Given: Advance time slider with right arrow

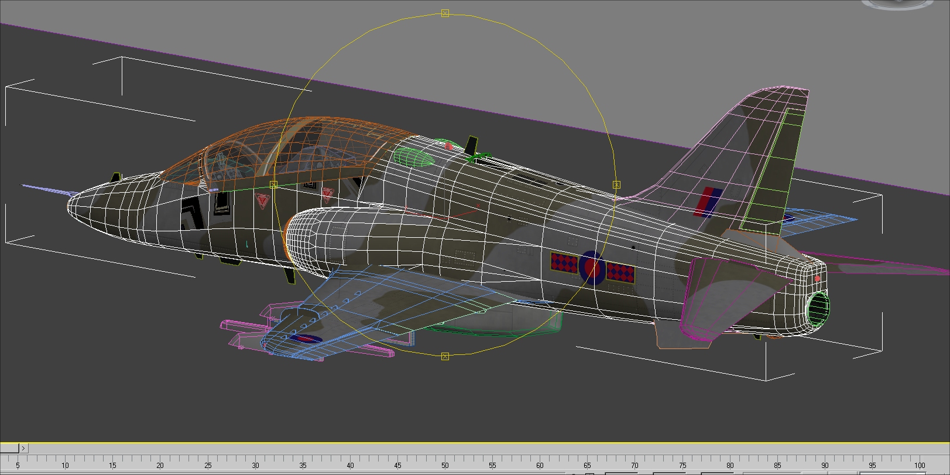Looking at the screenshot, I should 23,448.
